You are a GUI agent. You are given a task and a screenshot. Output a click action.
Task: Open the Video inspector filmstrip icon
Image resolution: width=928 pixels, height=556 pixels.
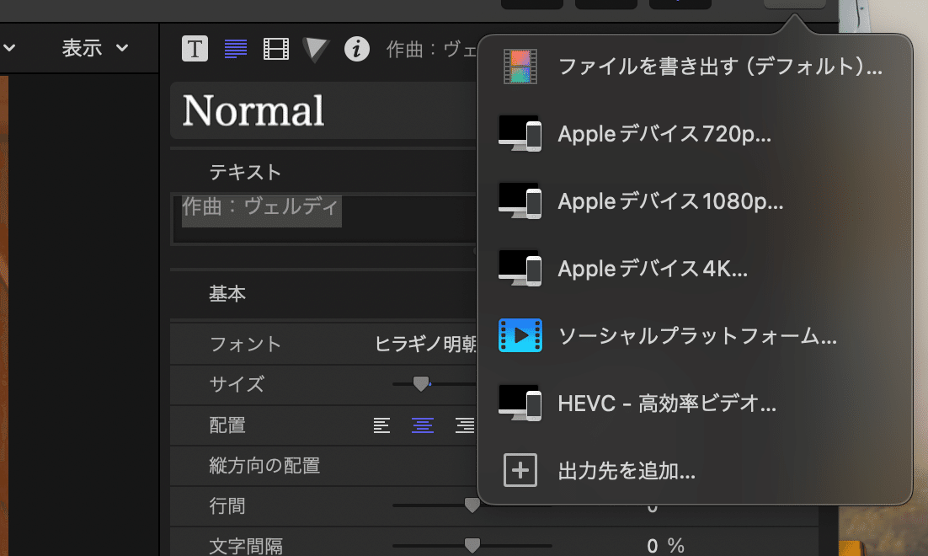pos(276,49)
